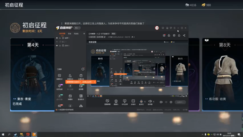243x137 pixels.
Task: Select the 文本 1 source row
Action: 70,45
